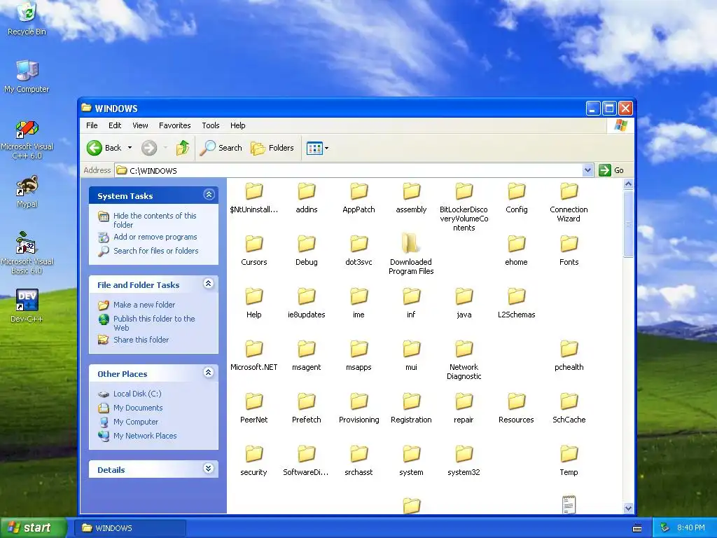Screen dimensions: 717x538
Task: Select the Cursors folder
Action: [x=253, y=250]
